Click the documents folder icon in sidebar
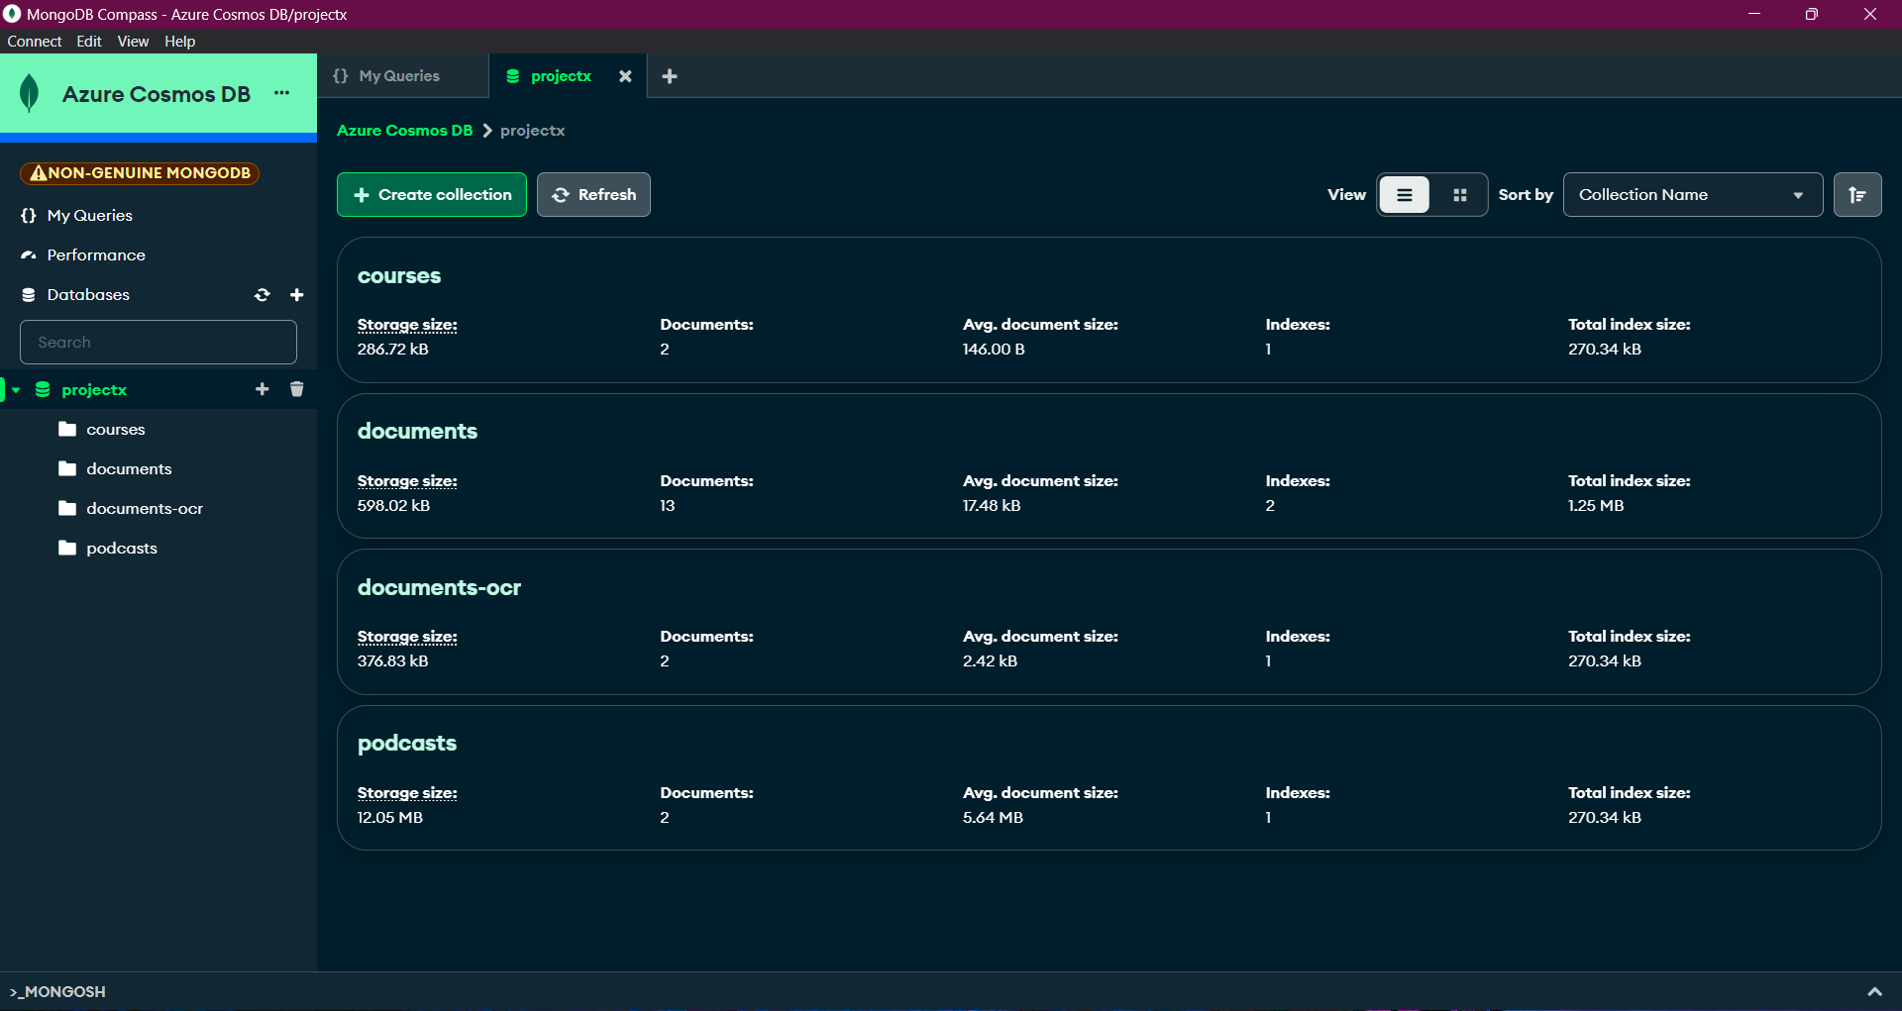The width and height of the screenshot is (1902, 1011). tap(67, 469)
